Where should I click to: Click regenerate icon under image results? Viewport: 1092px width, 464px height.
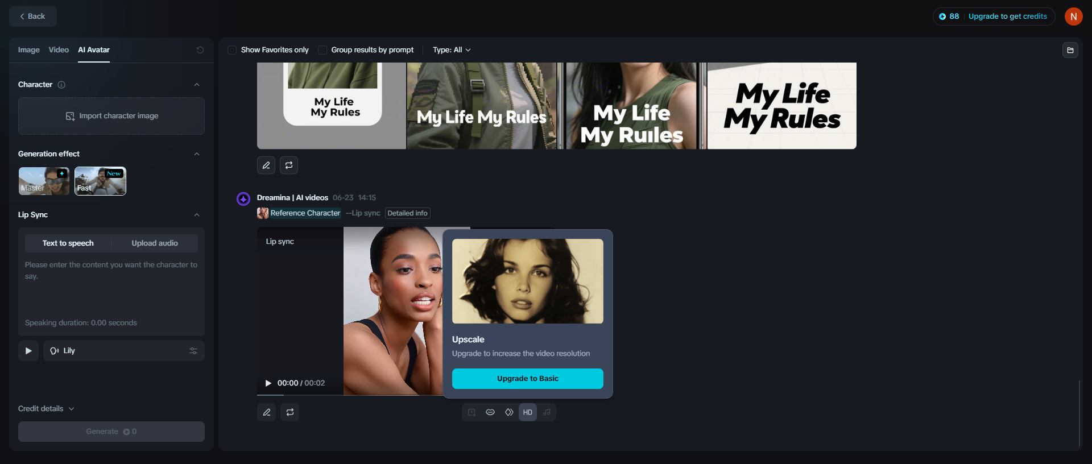click(x=289, y=165)
